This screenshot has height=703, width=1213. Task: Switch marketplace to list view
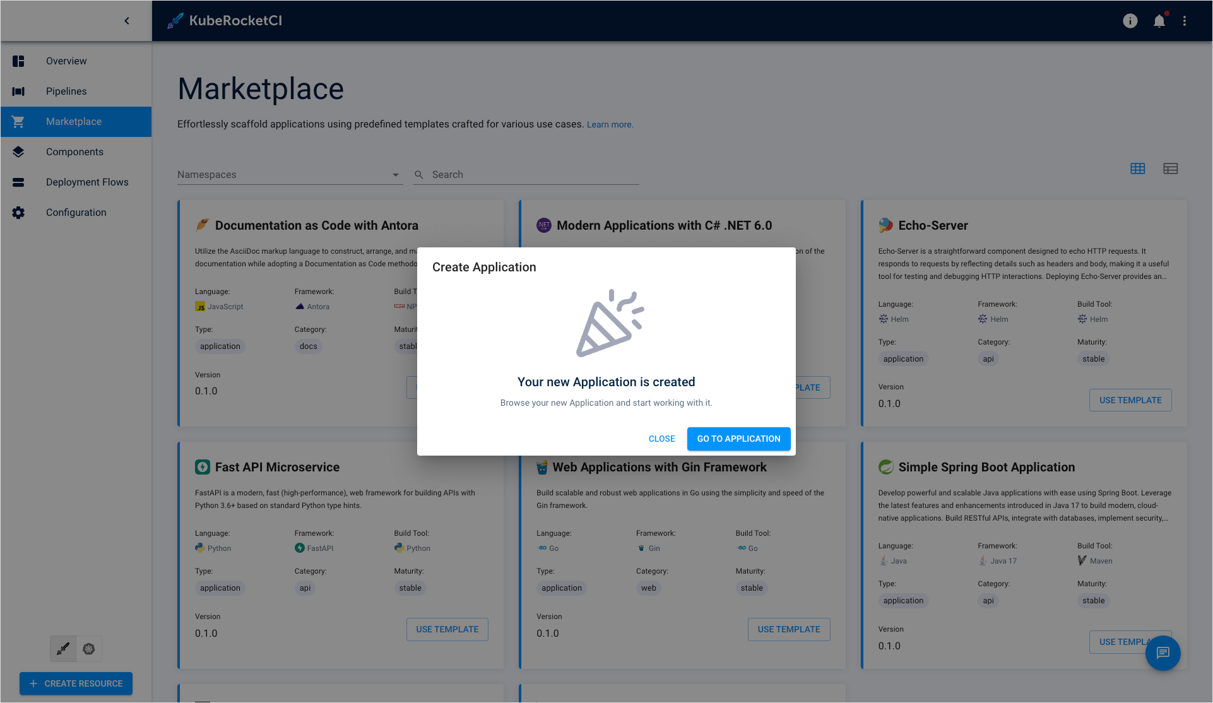pos(1171,168)
